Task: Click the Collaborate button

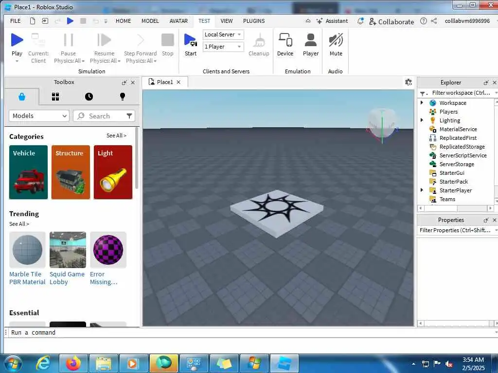Action: [x=391, y=21]
